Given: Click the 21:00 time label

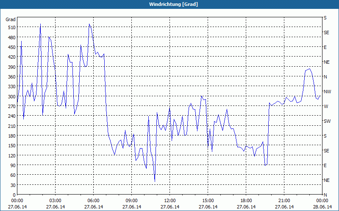Looking at the screenshot, I should (x=284, y=201).
